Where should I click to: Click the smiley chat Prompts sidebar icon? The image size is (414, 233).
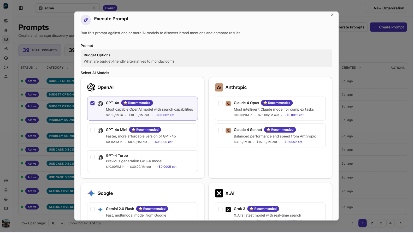click(x=6, y=40)
